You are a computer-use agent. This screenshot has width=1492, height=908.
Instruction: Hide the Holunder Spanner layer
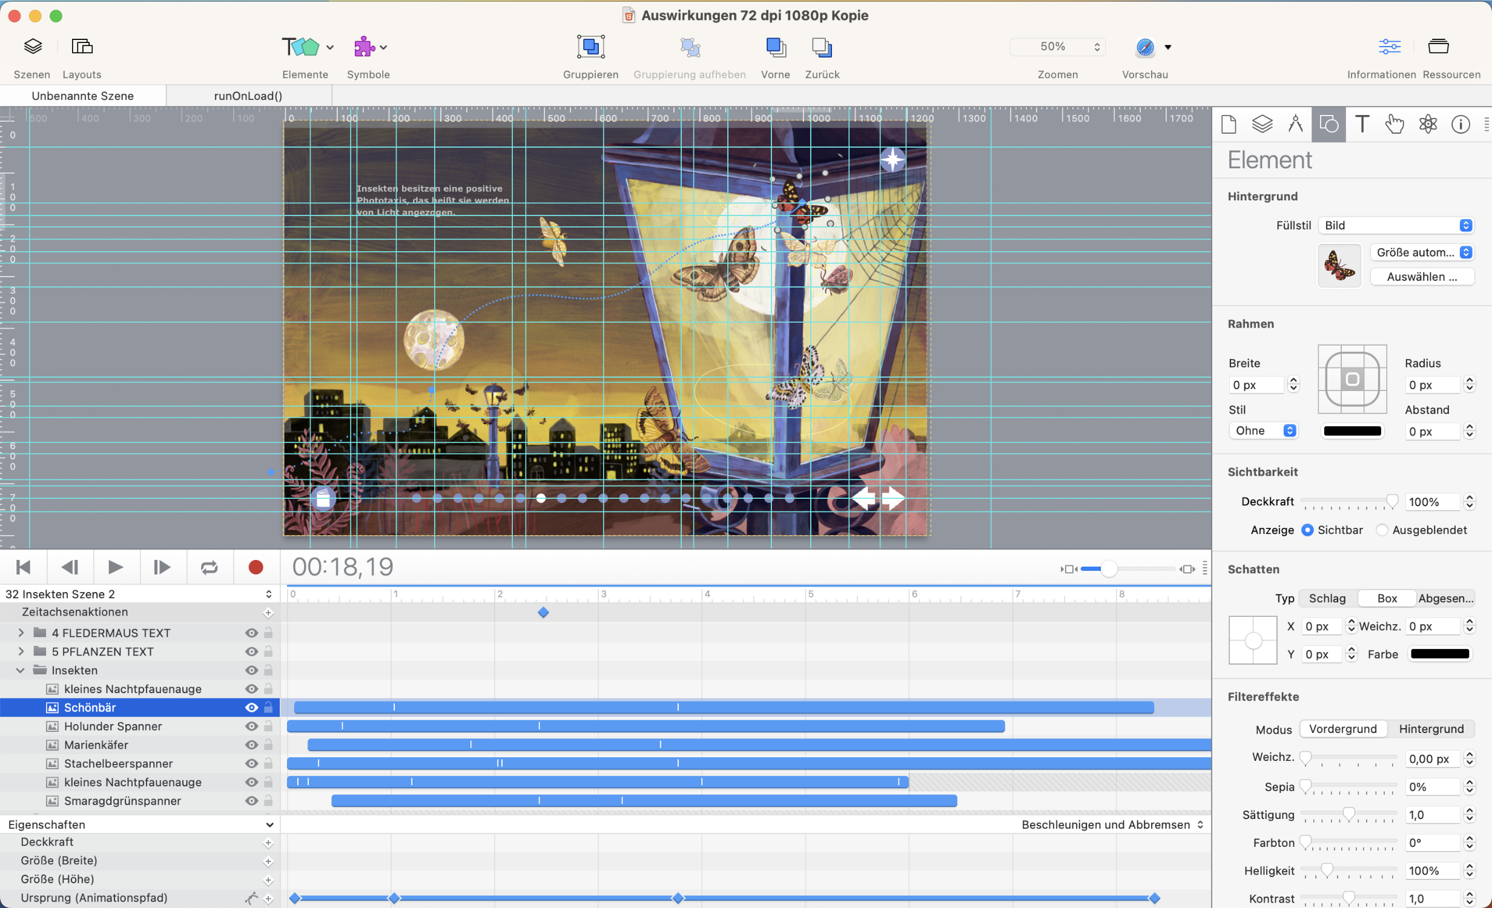[251, 726]
